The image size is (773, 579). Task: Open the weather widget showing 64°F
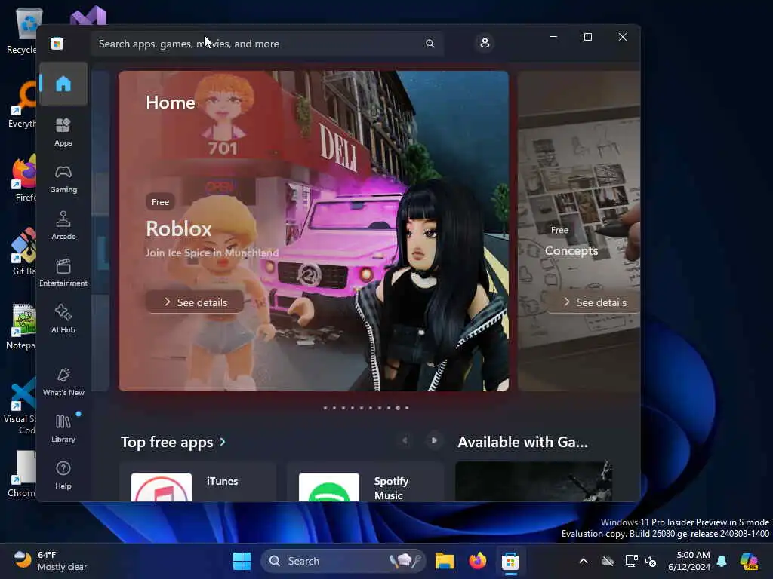(x=51, y=561)
